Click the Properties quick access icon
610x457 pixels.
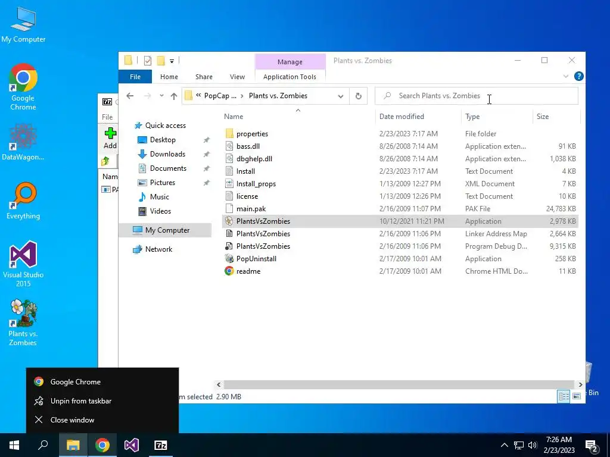(x=148, y=61)
